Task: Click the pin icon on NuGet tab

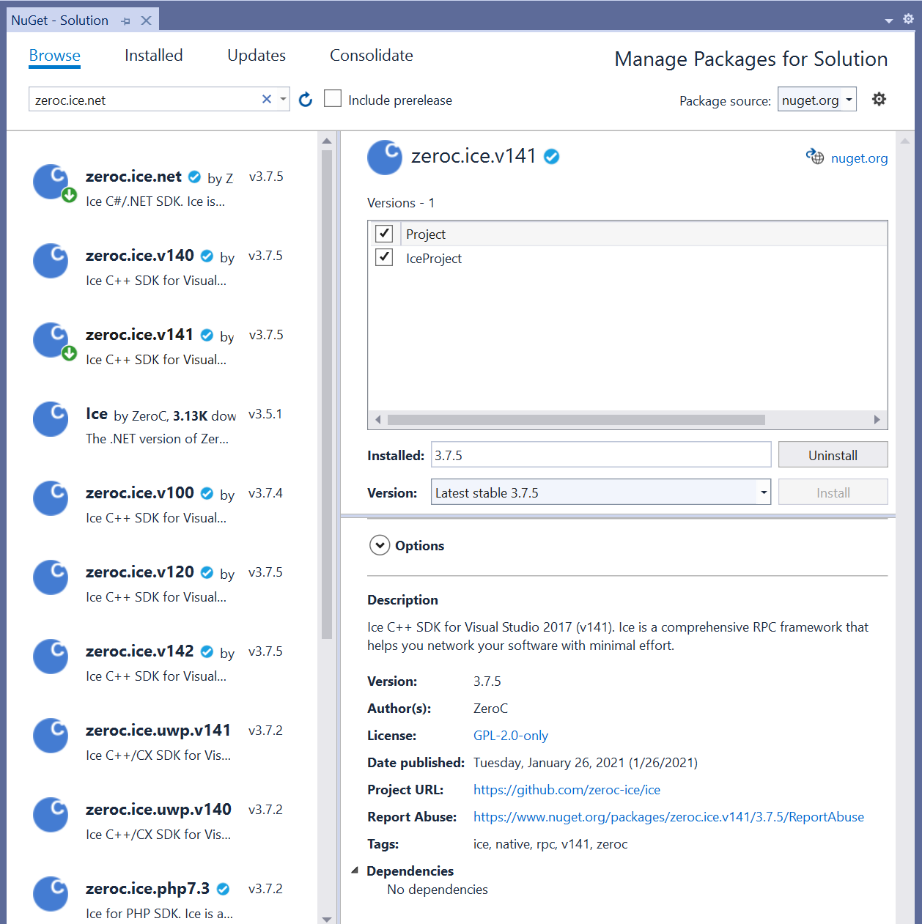Action: (x=126, y=21)
